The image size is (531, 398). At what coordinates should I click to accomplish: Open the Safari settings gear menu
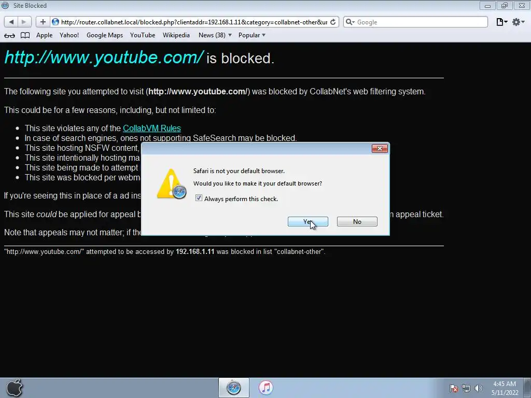click(518, 22)
